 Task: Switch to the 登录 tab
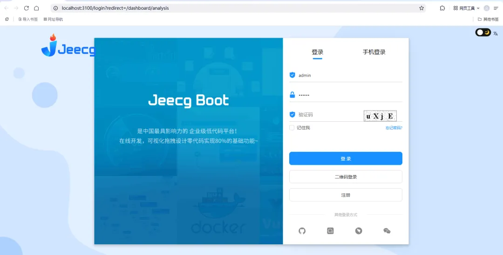point(317,52)
